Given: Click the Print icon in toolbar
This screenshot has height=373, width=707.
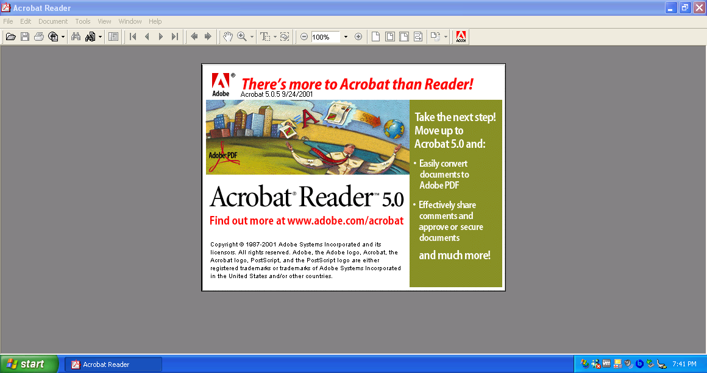Looking at the screenshot, I should [x=39, y=37].
